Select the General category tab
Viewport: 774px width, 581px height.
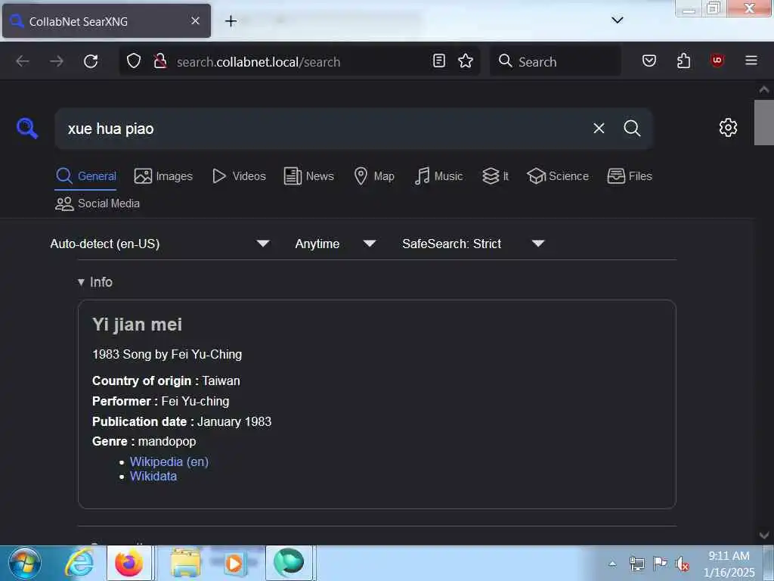point(86,176)
